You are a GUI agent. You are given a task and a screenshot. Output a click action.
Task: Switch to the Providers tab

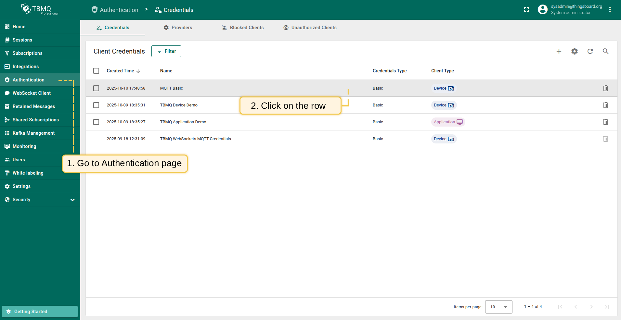click(x=178, y=28)
